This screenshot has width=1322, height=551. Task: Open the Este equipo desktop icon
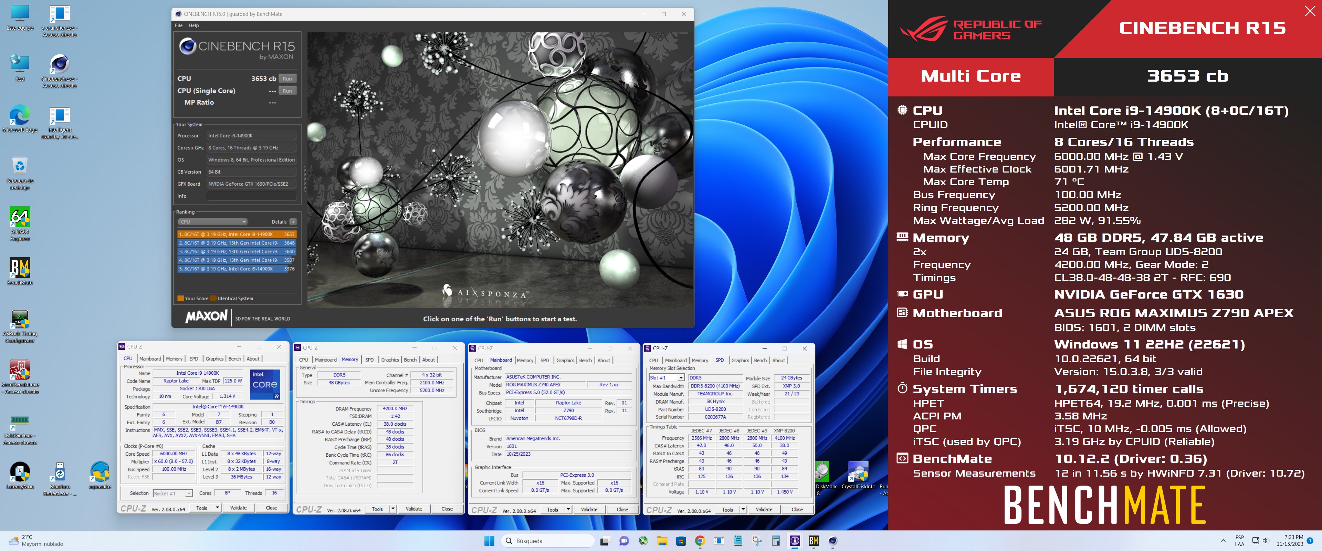(20, 18)
